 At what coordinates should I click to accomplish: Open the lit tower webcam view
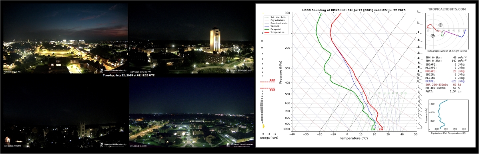[x=191, y=38]
